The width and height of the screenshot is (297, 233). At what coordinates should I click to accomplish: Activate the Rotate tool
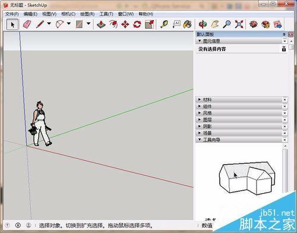[x=137, y=24]
